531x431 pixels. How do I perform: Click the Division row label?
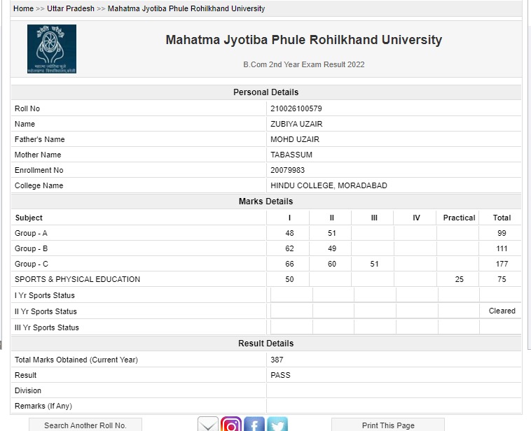[28, 390]
